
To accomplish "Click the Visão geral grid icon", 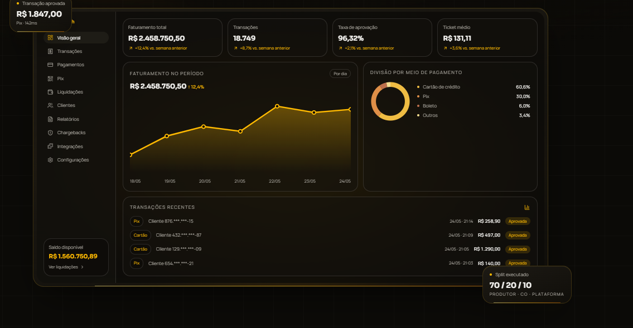I will click(50, 37).
